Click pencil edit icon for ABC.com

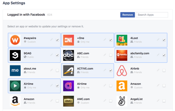coord(105,55)
